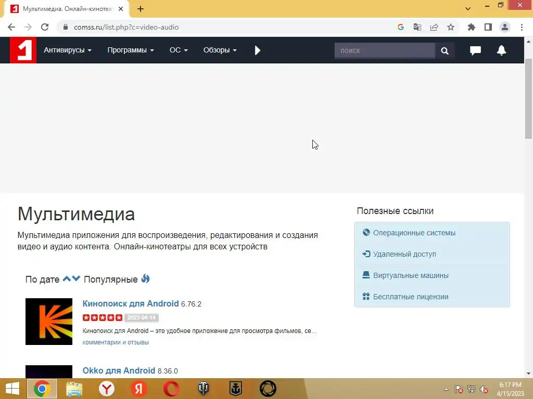This screenshot has width=533, height=399.
Task: Open the red Я Yandex taskbar icon
Action: click(138, 389)
